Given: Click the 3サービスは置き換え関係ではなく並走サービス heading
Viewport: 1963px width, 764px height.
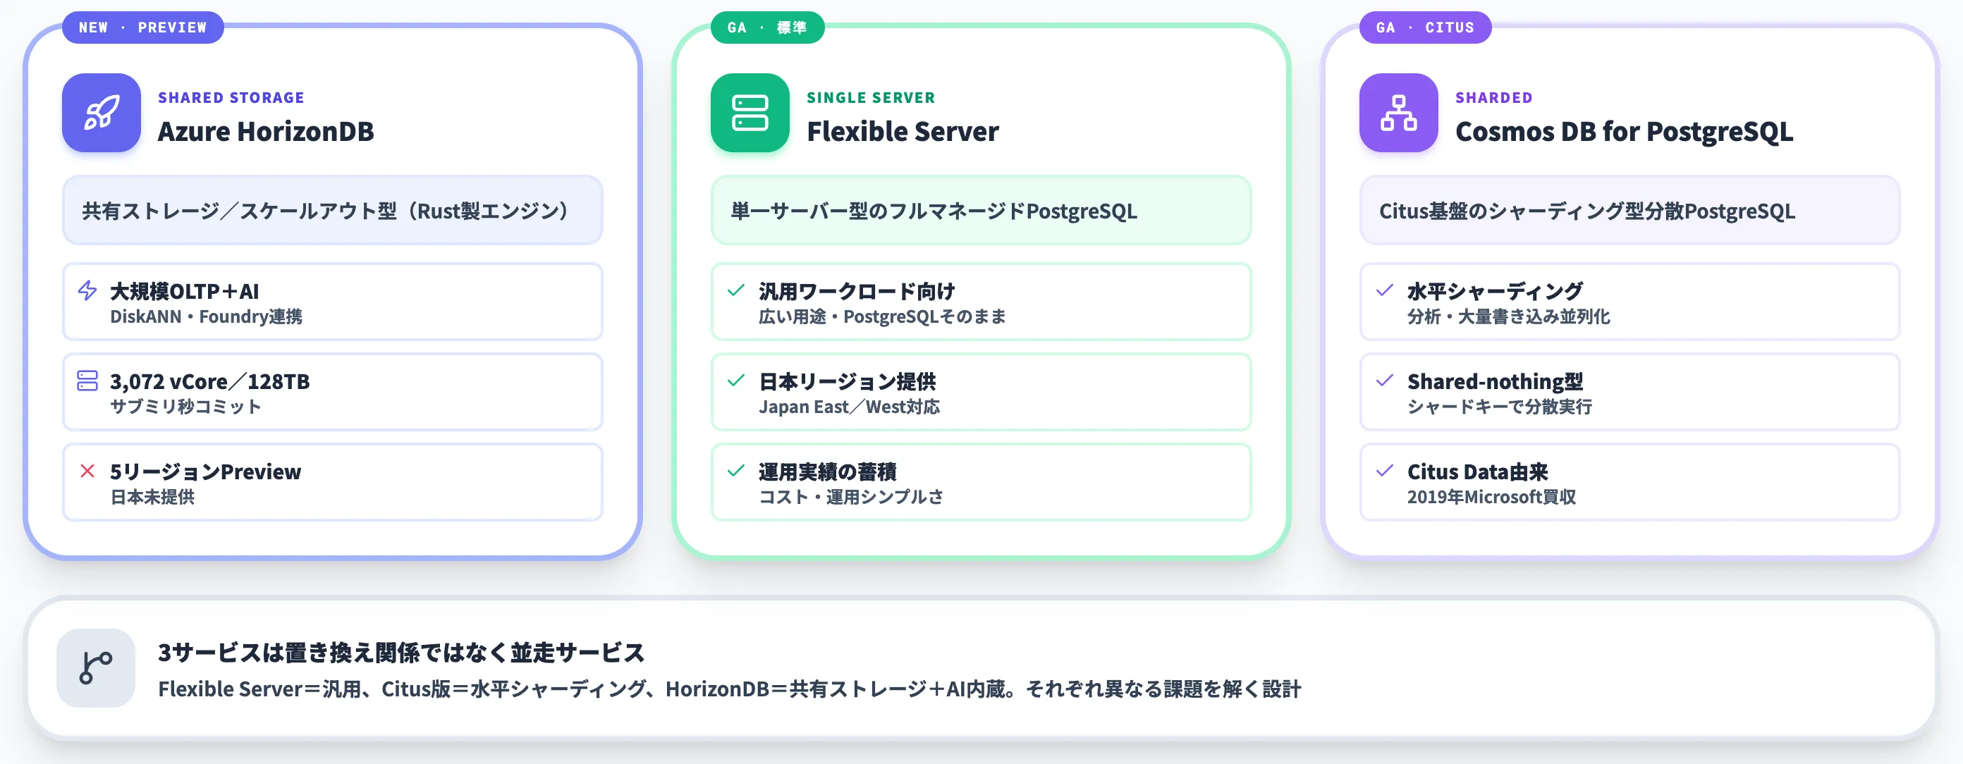Looking at the screenshot, I should pos(400,652).
